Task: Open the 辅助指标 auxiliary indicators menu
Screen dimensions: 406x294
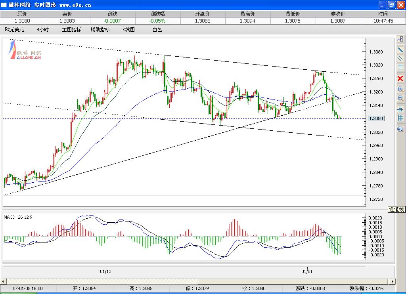Action: (100, 30)
